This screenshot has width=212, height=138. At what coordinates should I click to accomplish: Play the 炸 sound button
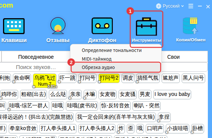click(x=121, y=129)
